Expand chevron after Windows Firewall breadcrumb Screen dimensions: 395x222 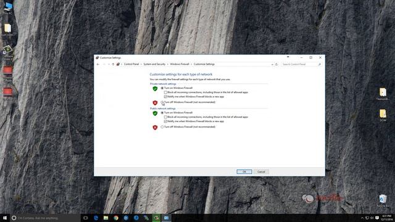pos(191,64)
